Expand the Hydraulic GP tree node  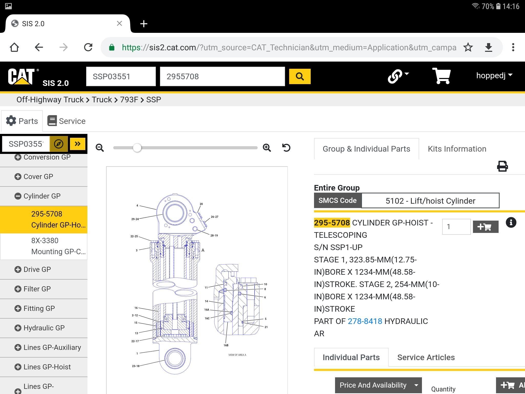tap(18, 328)
